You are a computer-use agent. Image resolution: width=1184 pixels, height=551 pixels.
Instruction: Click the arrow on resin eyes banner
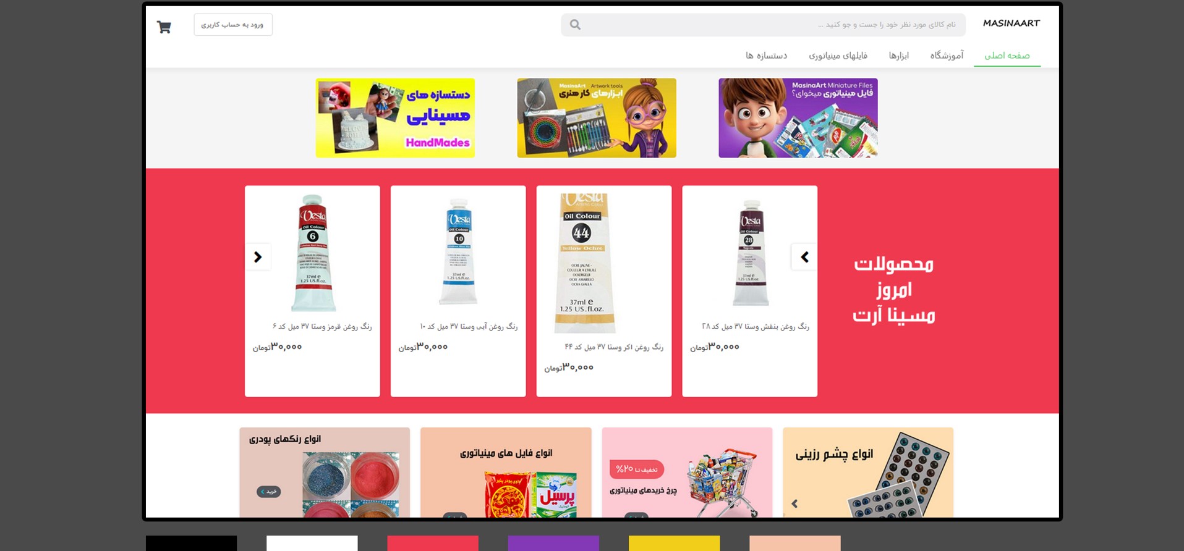point(794,503)
